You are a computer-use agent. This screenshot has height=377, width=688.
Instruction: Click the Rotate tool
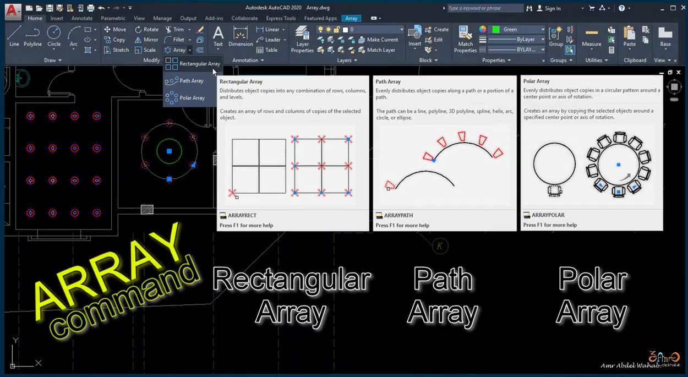(146, 29)
